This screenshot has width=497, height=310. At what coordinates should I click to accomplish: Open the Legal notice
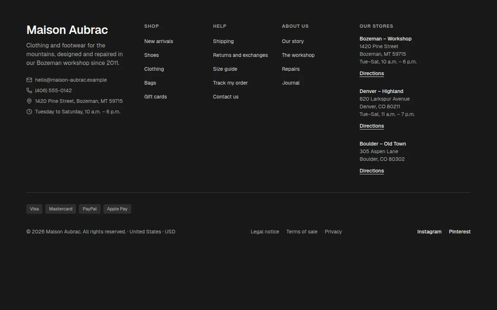(x=265, y=232)
